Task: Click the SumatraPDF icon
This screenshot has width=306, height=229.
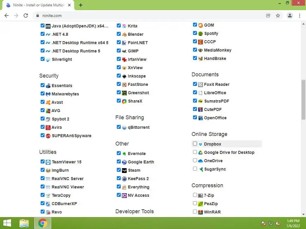Action: (x=201, y=101)
